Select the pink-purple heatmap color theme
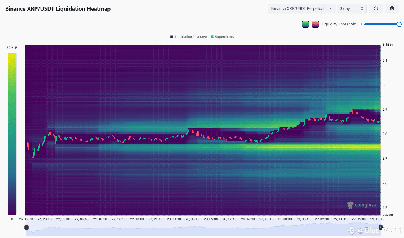This screenshot has height=238, width=404. pyautogui.click(x=315, y=24)
